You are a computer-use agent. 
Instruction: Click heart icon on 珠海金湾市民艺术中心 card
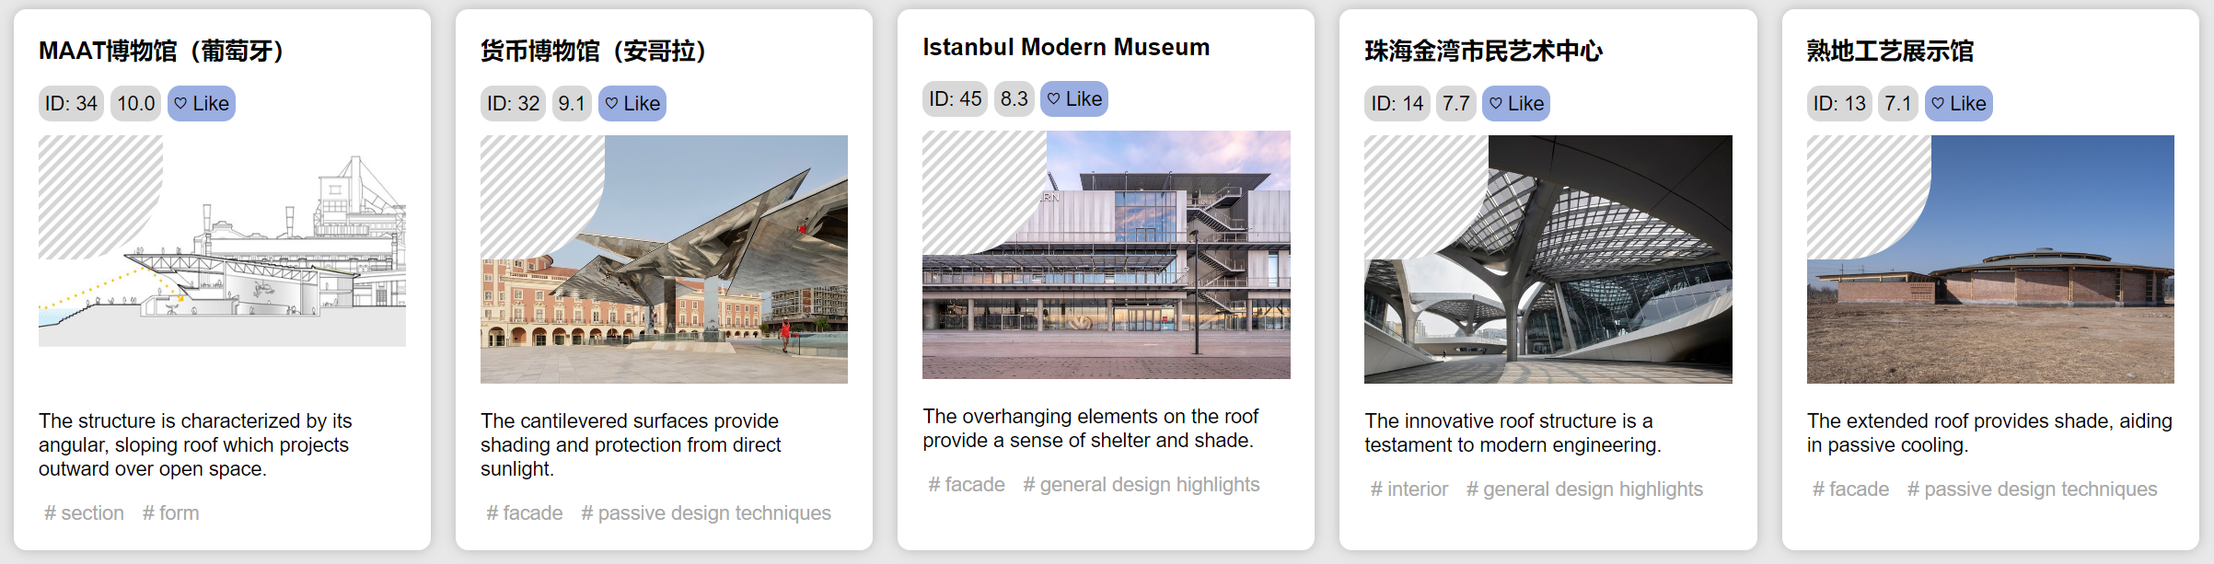[1496, 104]
